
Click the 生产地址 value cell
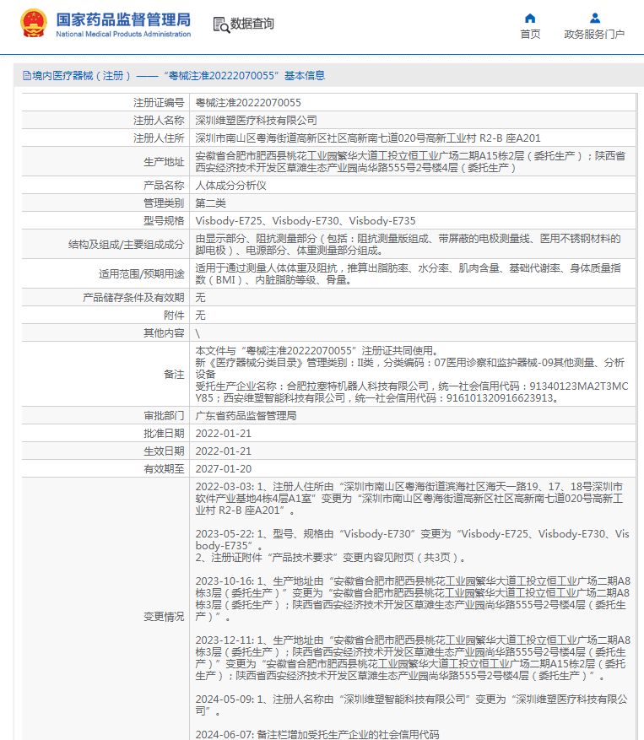412,162
